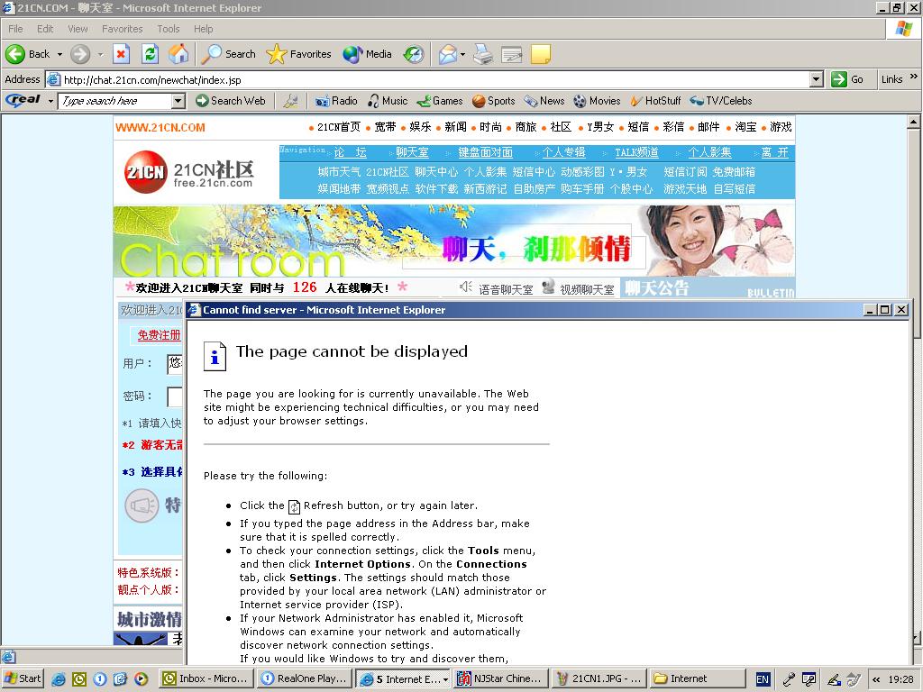The image size is (923, 692).
Task: Open the Real search box dropdown arrow
Action: (x=178, y=101)
